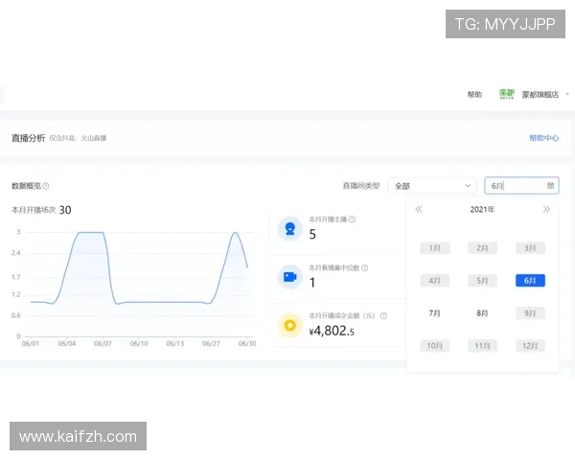Screen dimensions: 575x460
Task: Click info icon beside 本月开播成交金额
Action: tap(383, 315)
